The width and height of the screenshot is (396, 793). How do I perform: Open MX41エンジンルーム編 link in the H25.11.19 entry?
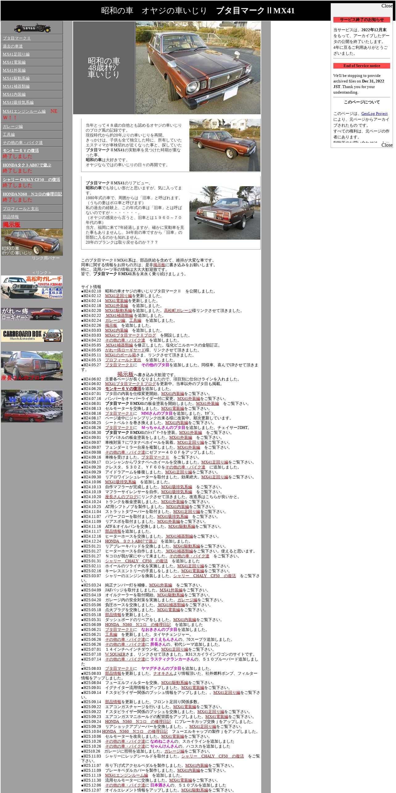(x=126, y=775)
